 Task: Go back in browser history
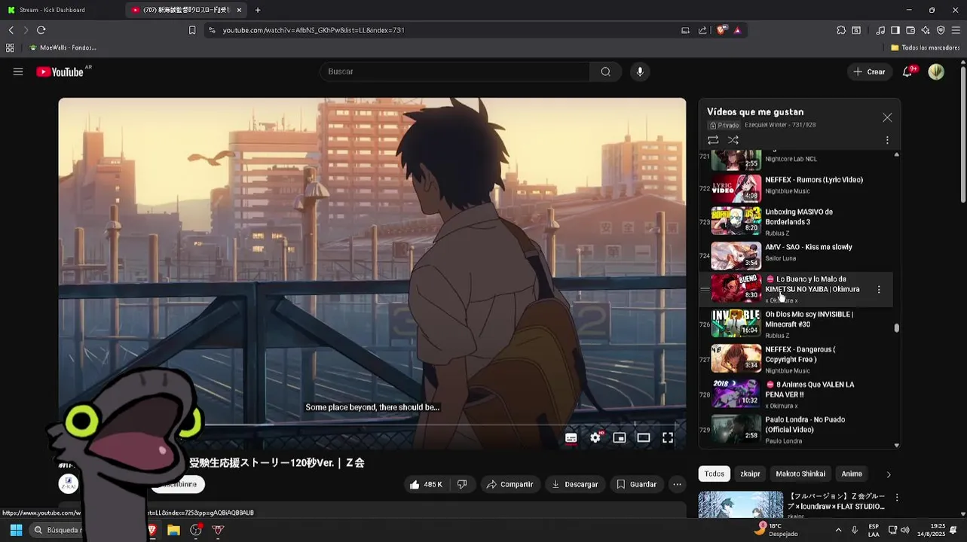point(11,30)
